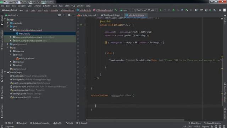Click the CRLF line separator status item

190,127
